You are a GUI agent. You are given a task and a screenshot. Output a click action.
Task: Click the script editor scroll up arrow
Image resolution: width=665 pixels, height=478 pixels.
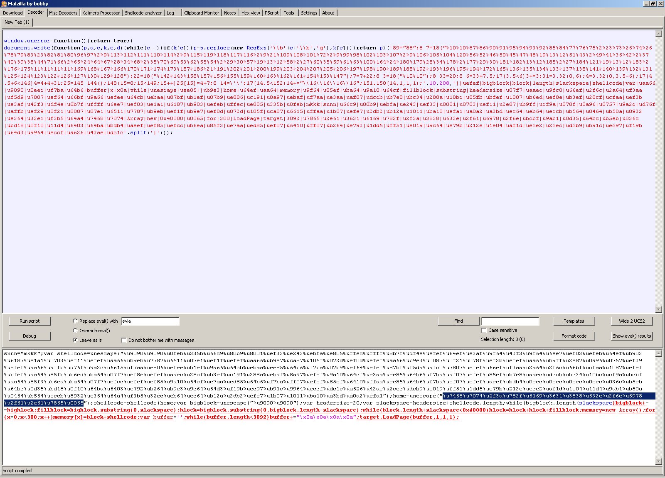pos(658,34)
